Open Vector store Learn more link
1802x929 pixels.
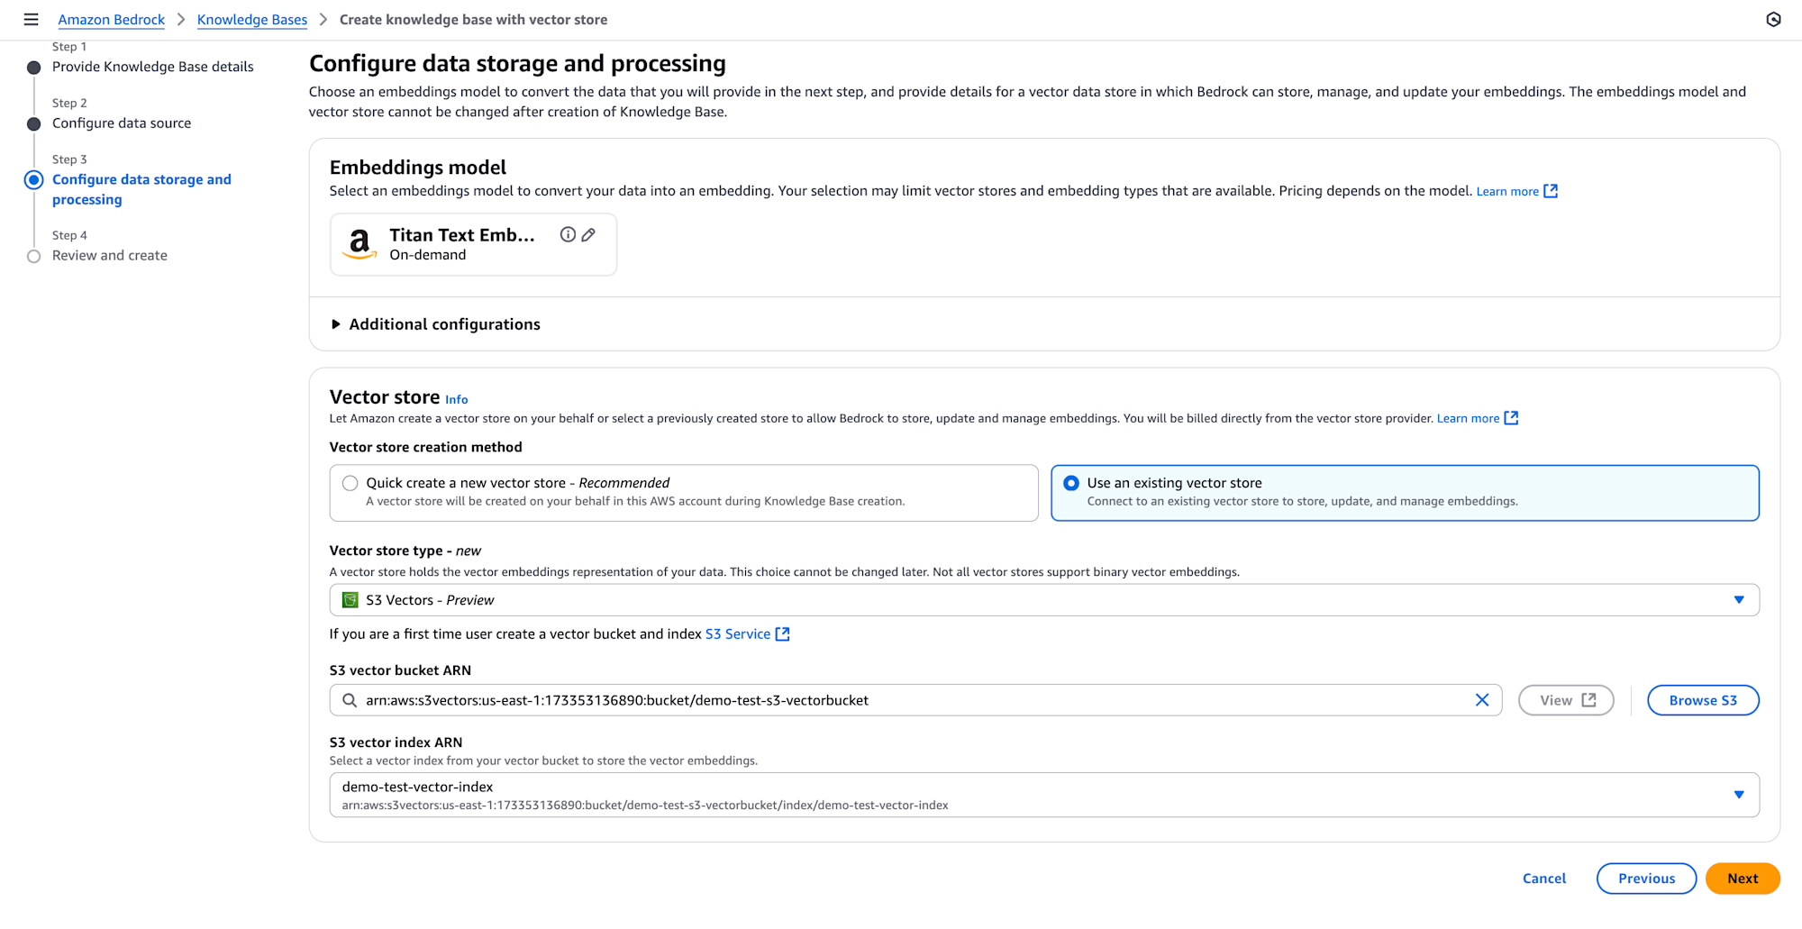1468,418
